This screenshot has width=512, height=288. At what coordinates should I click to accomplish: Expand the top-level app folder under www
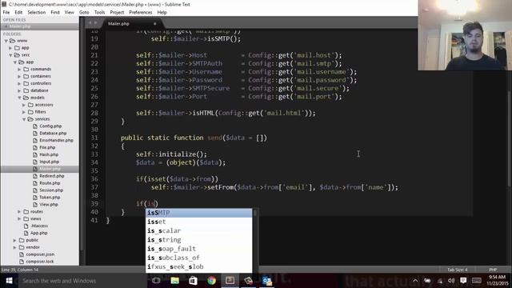[x=10, y=48]
